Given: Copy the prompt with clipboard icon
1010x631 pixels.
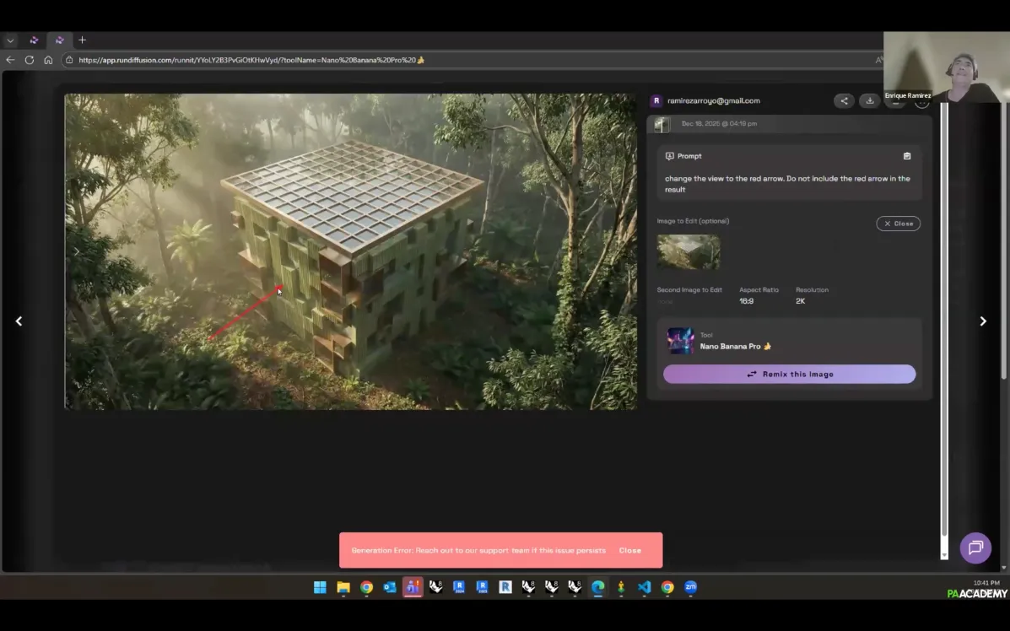Looking at the screenshot, I should click(x=907, y=156).
